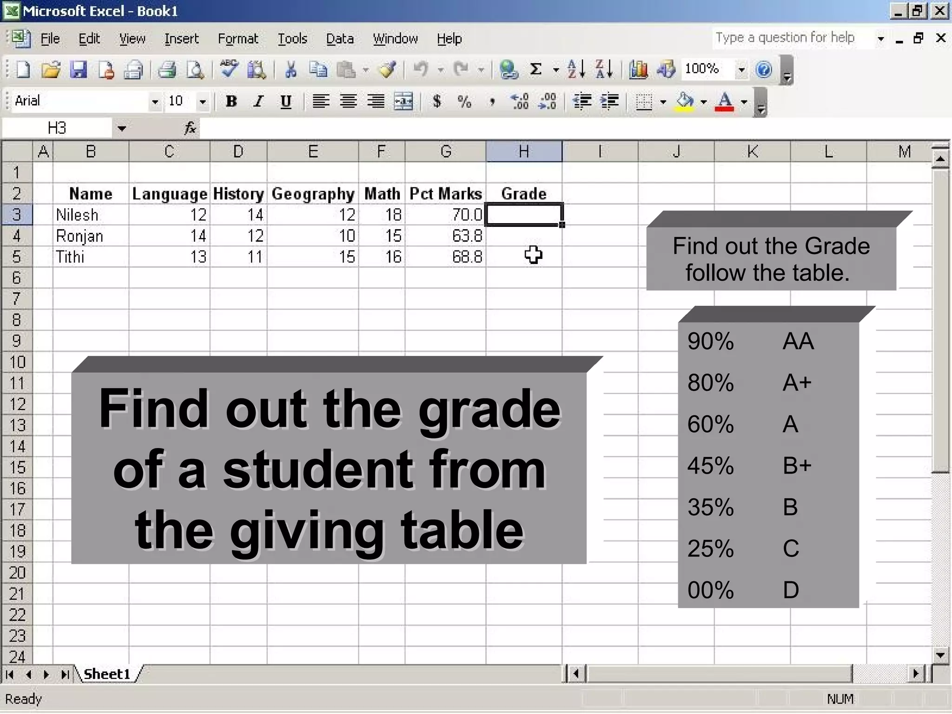The height and width of the screenshot is (714, 952).
Task: Click the Print Preview icon
Action: point(195,70)
